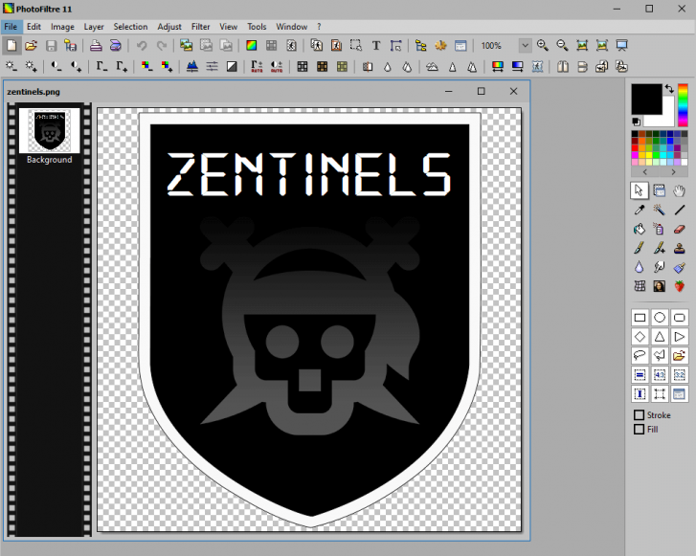Click the Text tool in toolbar
Image resolution: width=696 pixels, height=556 pixels.
click(375, 45)
